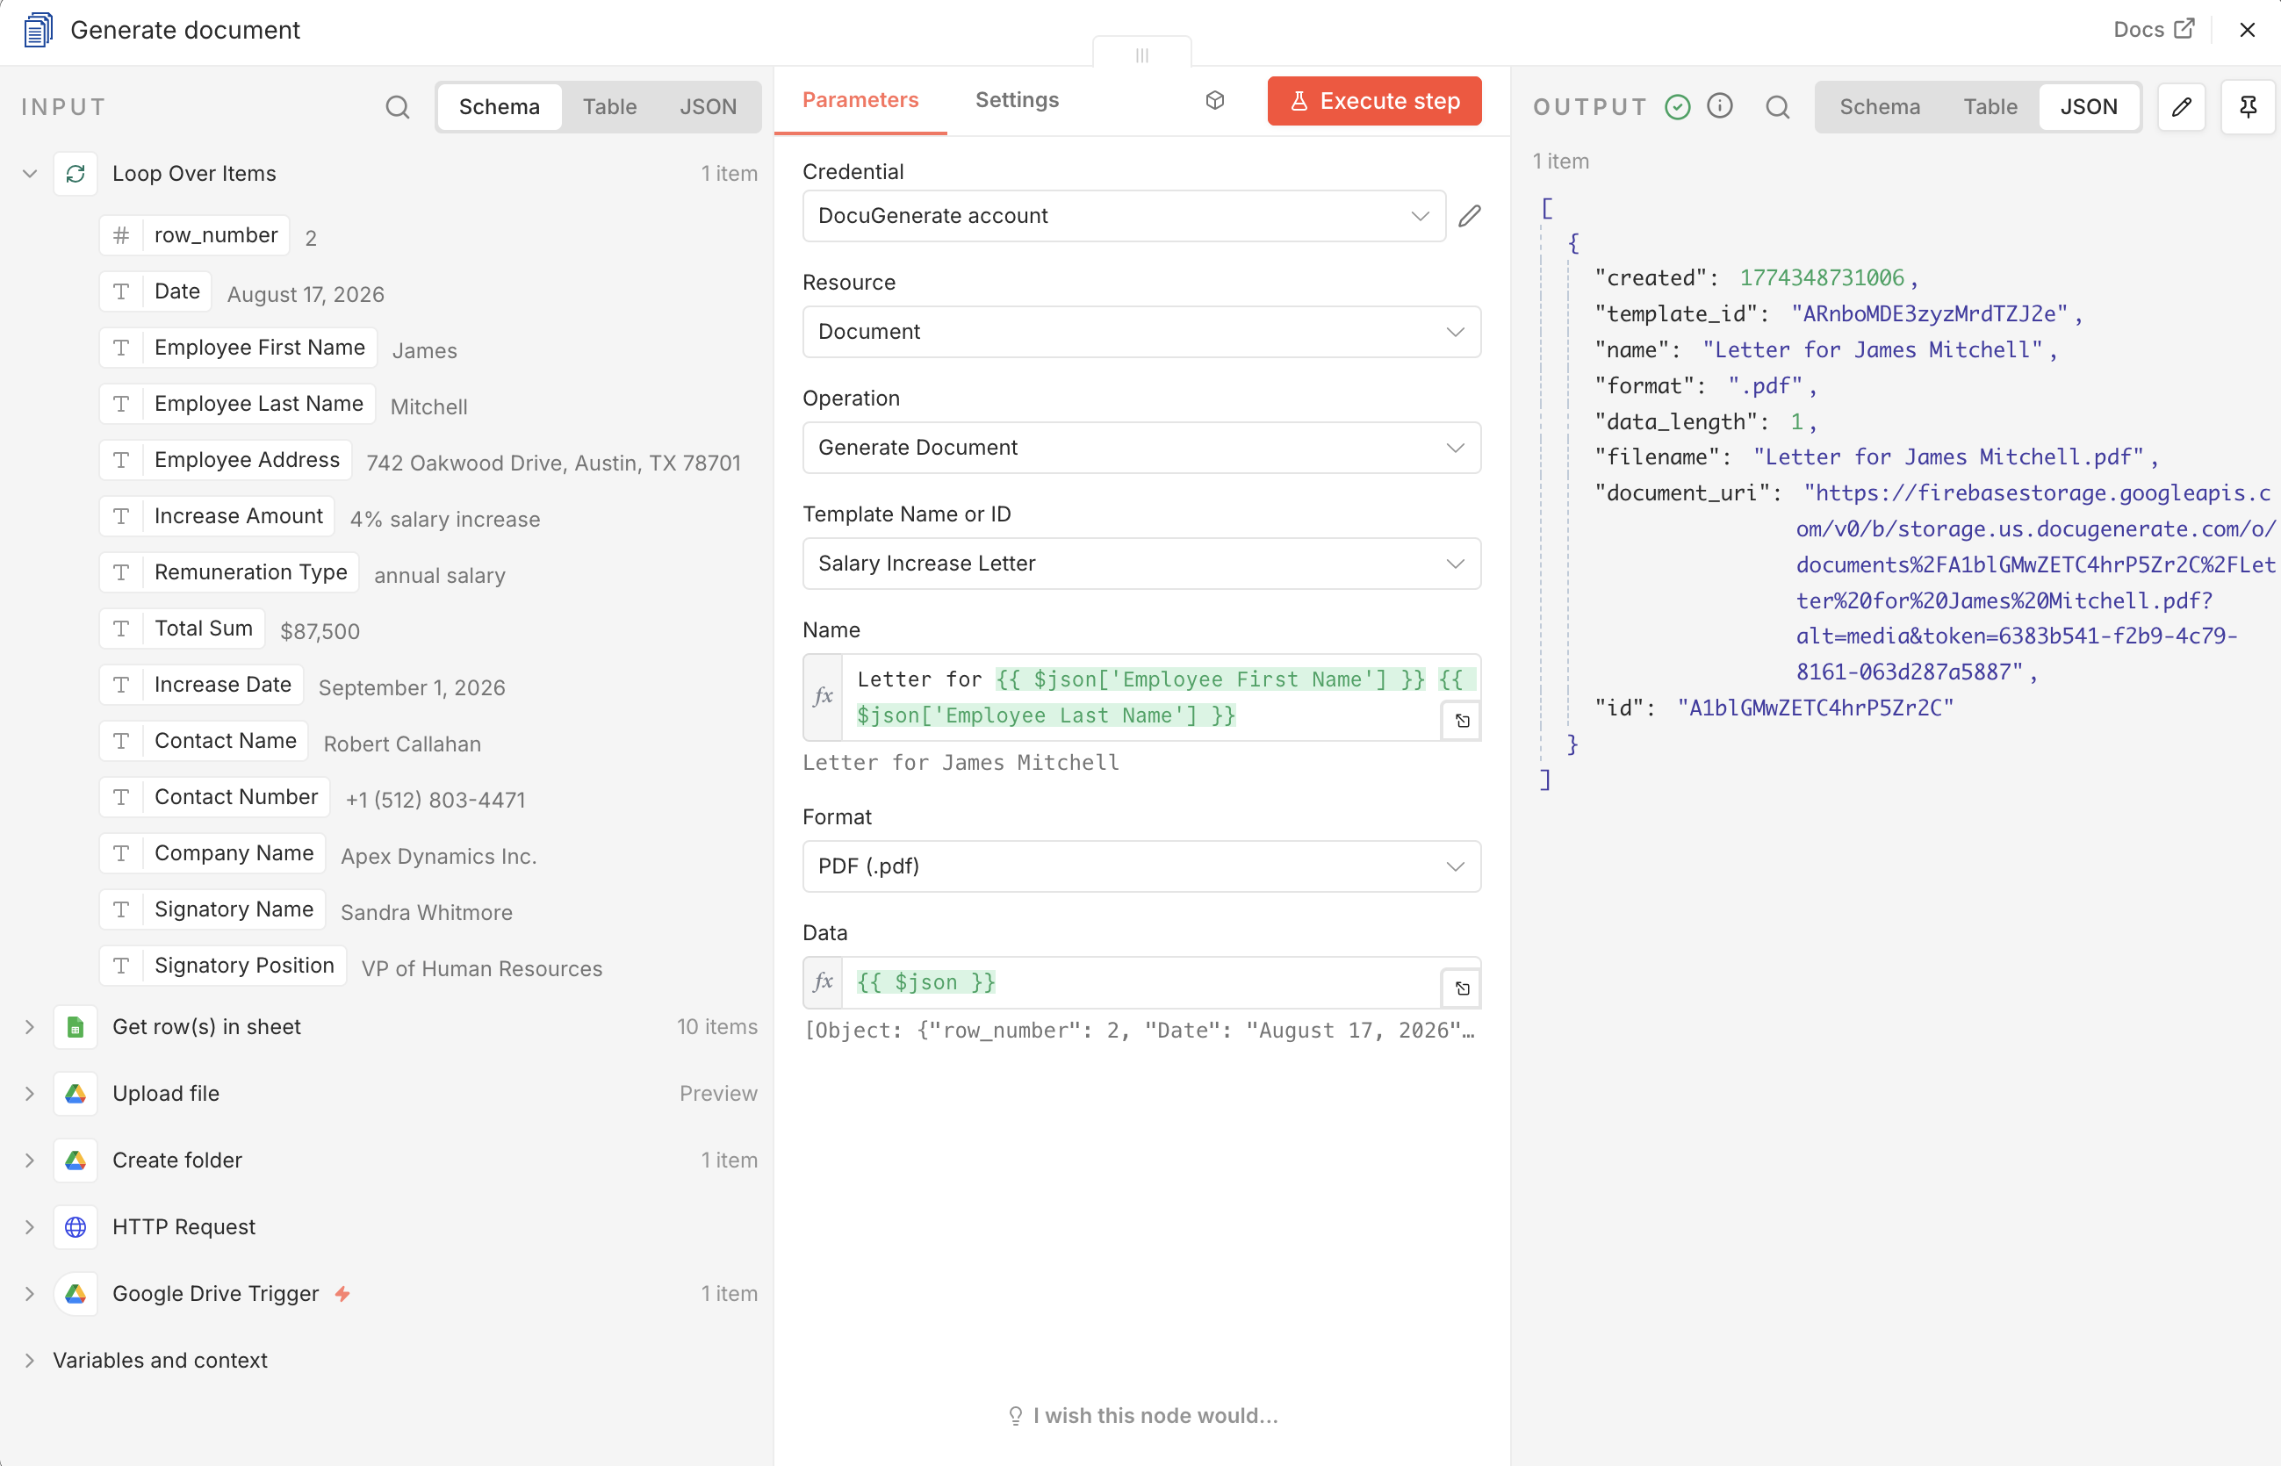Screen dimensions: 2281x1466
Task: Expand the HTTP Request node
Action: click(x=30, y=1227)
